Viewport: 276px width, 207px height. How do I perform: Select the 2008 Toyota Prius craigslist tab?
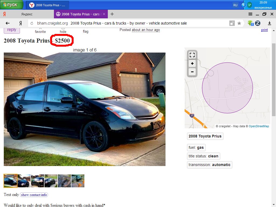point(81,14)
